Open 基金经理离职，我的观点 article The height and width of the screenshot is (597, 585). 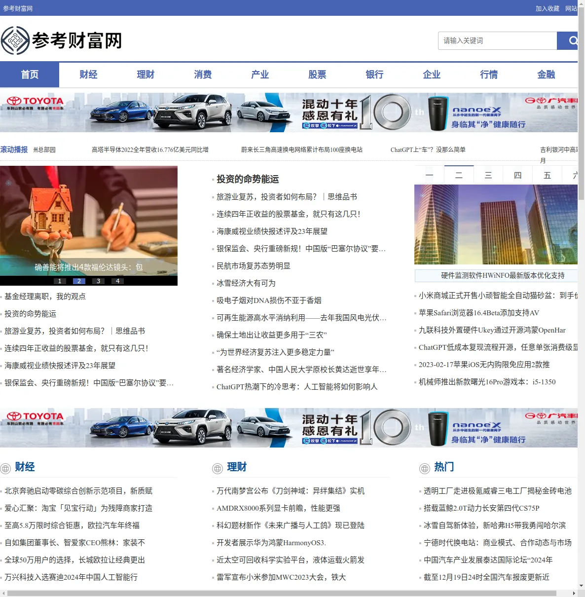click(45, 297)
